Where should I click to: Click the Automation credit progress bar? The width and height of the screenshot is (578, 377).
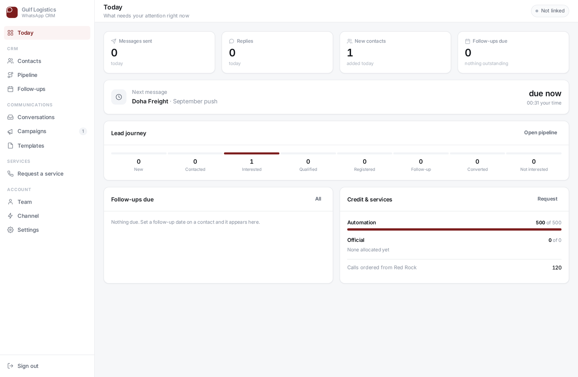[454, 229]
